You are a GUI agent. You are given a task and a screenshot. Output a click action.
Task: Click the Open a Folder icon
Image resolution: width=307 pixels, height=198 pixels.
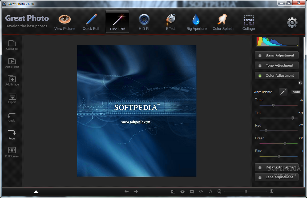coord(12,63)
